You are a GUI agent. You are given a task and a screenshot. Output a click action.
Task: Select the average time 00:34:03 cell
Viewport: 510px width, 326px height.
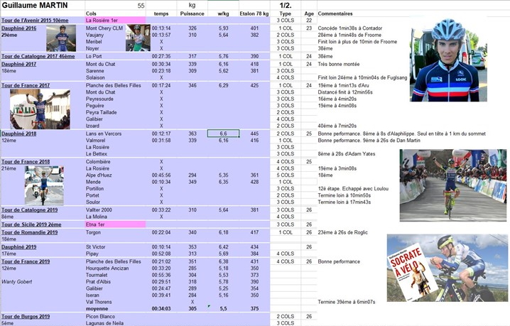pyautogui.click(x=161, y=309)
